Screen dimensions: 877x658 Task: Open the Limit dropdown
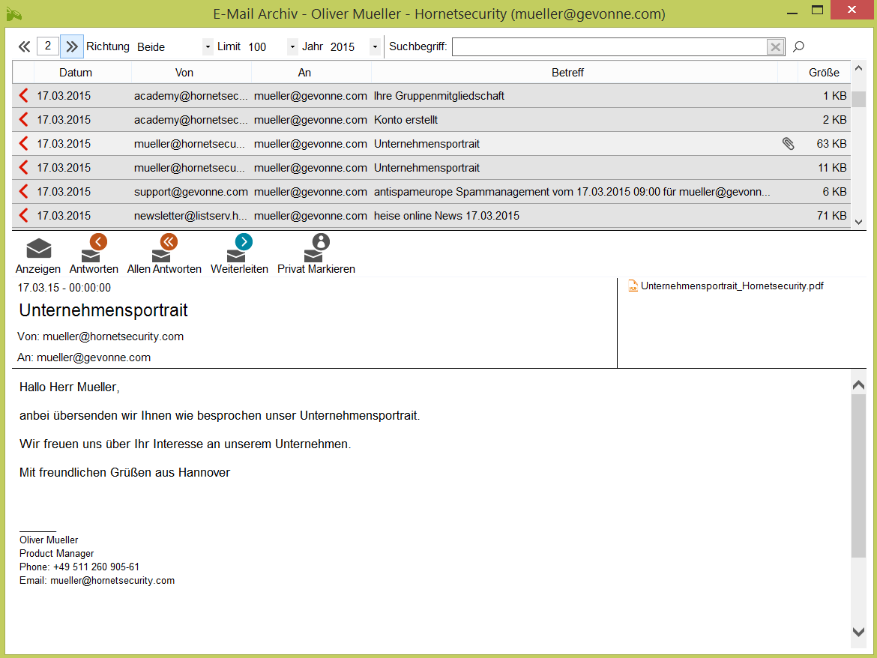tap(292, 47)
